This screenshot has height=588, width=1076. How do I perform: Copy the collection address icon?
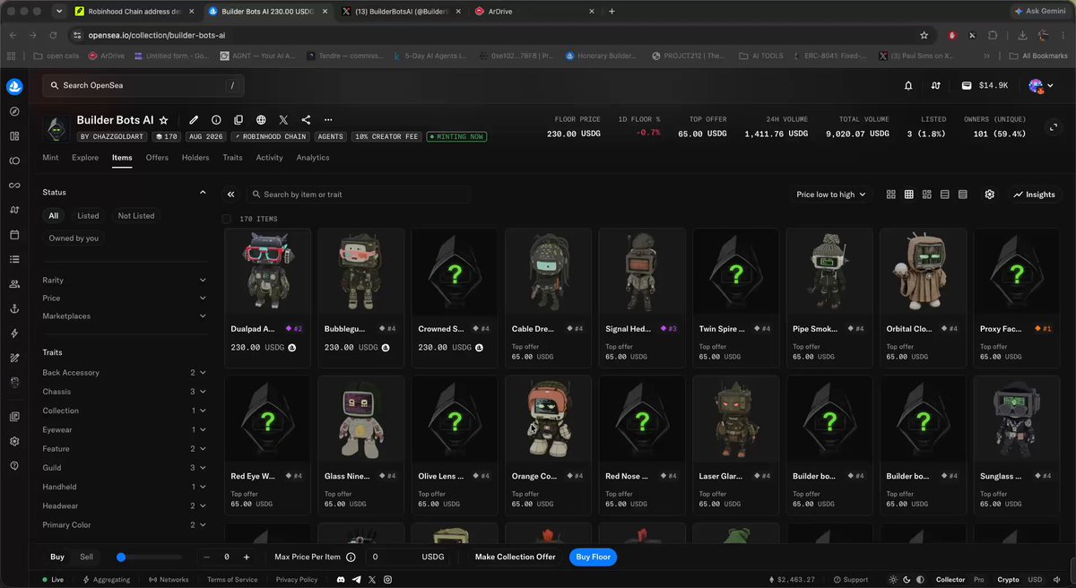[239, 120]
